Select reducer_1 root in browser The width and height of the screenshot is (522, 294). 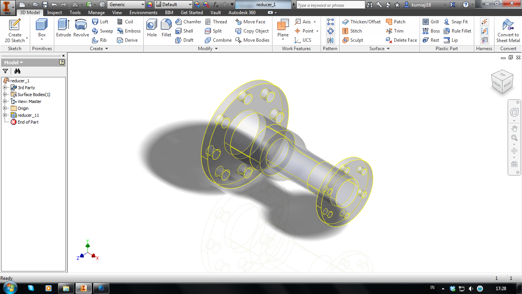pos(16,81)
